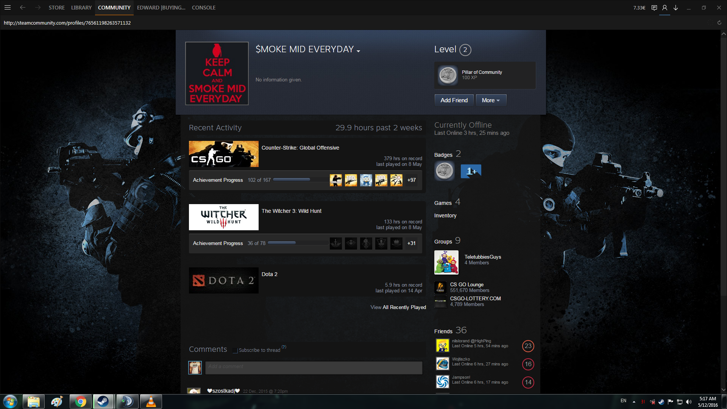Open the TeletubbiesGuys group thumbnail
The image size is (727, 409).
click(x=446, y=262)
